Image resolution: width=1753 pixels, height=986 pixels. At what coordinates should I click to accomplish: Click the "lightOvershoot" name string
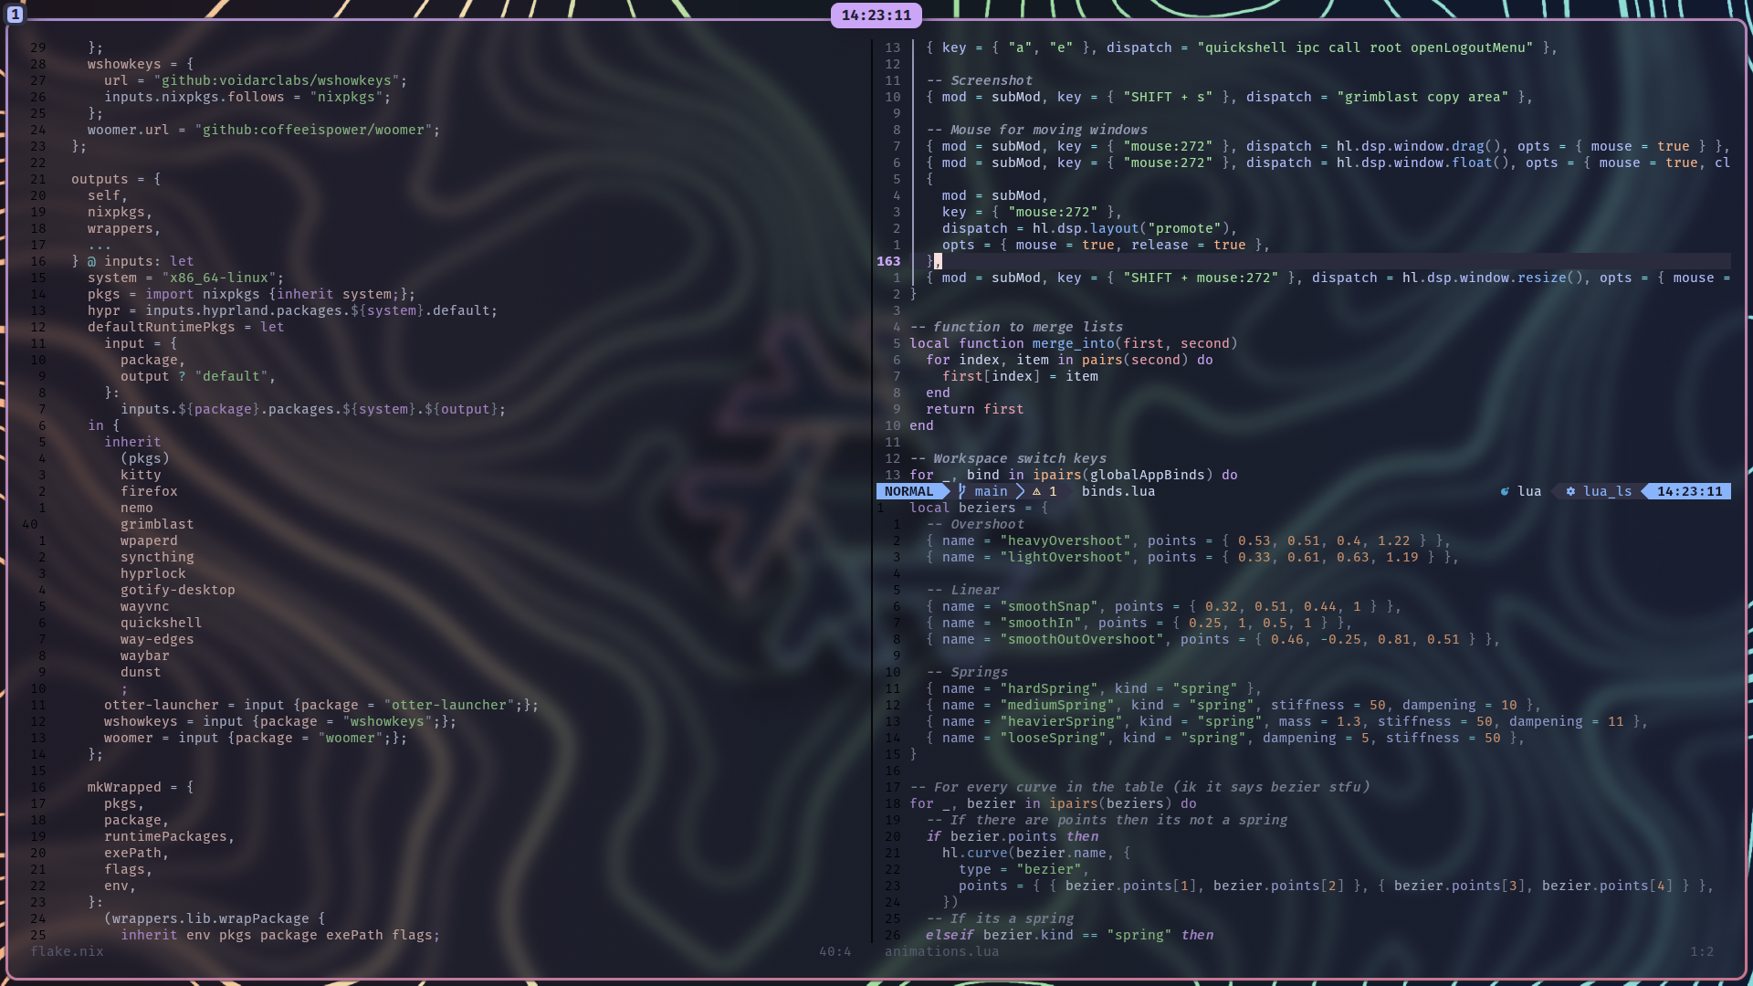1065,557
